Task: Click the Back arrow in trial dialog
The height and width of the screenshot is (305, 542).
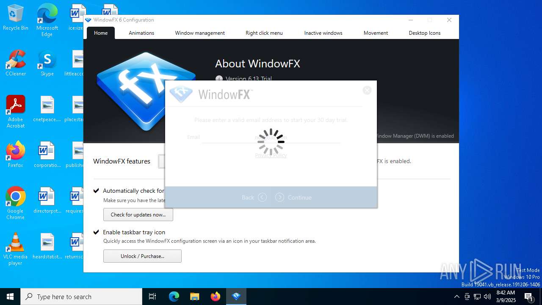Action: tap(262, 197)
